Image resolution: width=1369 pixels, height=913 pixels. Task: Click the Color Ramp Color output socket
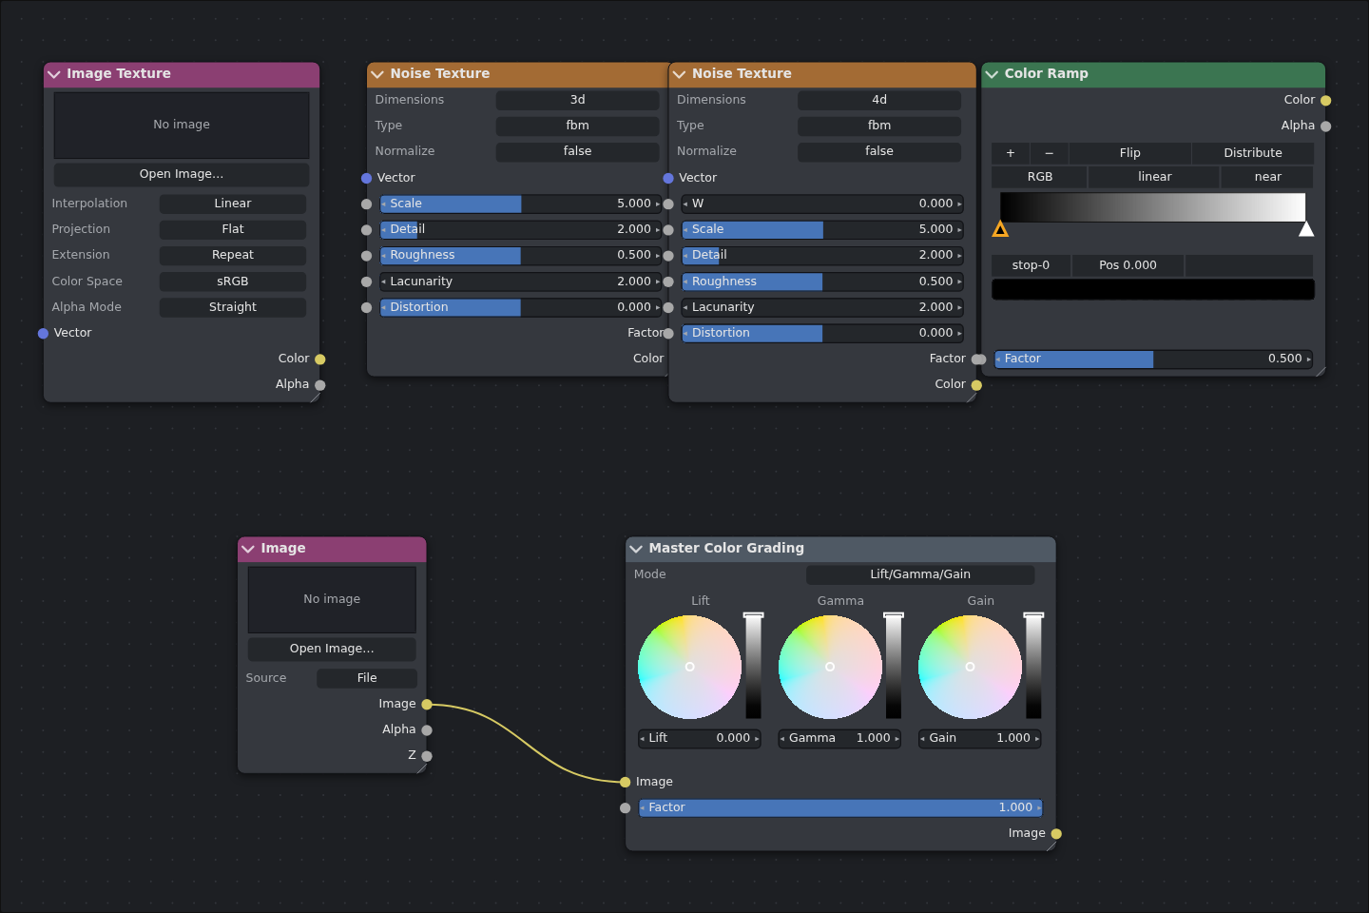click(x=1326, y=101)
